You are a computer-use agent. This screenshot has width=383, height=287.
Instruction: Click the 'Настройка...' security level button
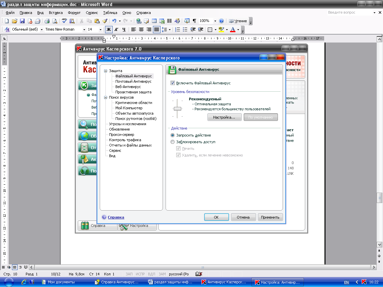tap(224, 117)
